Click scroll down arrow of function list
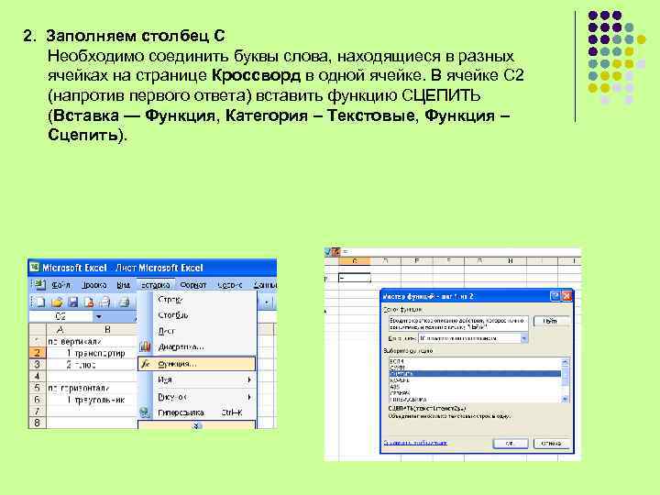This screenshot has width=660, height=495. click(x=565, y=399)
